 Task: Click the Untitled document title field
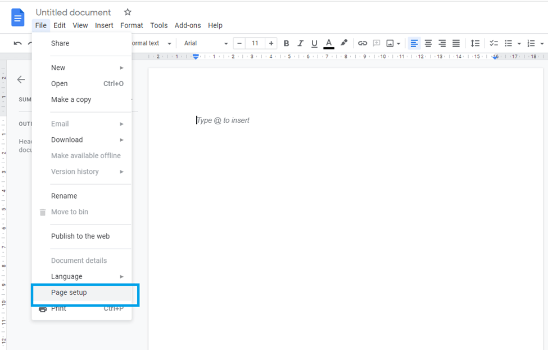(73, 12)
